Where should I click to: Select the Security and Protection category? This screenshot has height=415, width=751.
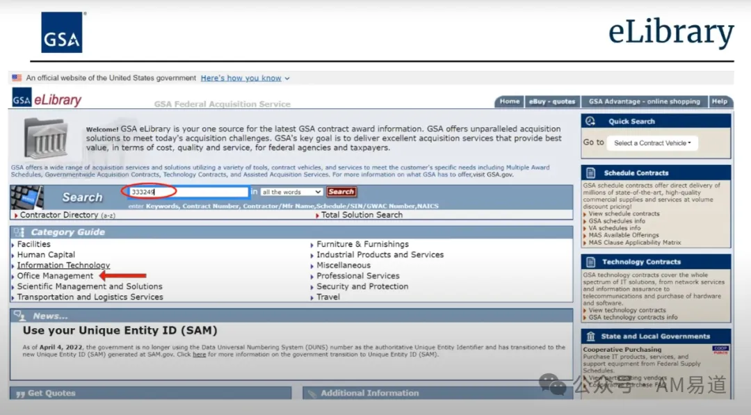(362, 286)
